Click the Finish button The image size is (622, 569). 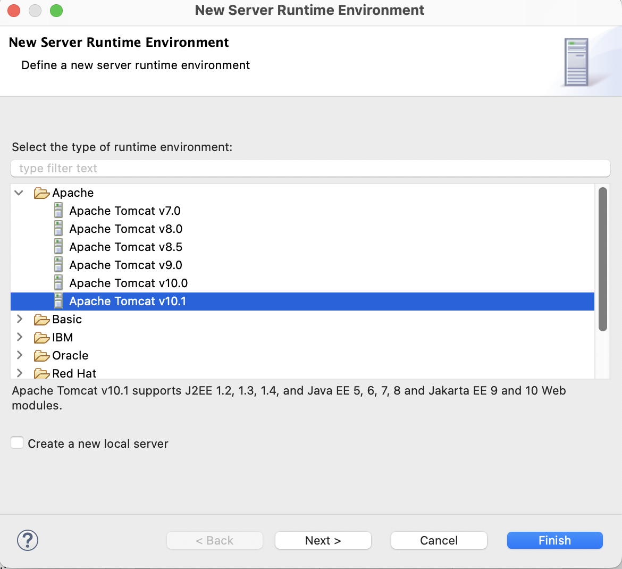554,540
